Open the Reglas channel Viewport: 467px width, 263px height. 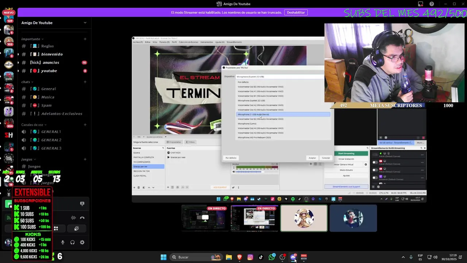click(x=54, y=46)
